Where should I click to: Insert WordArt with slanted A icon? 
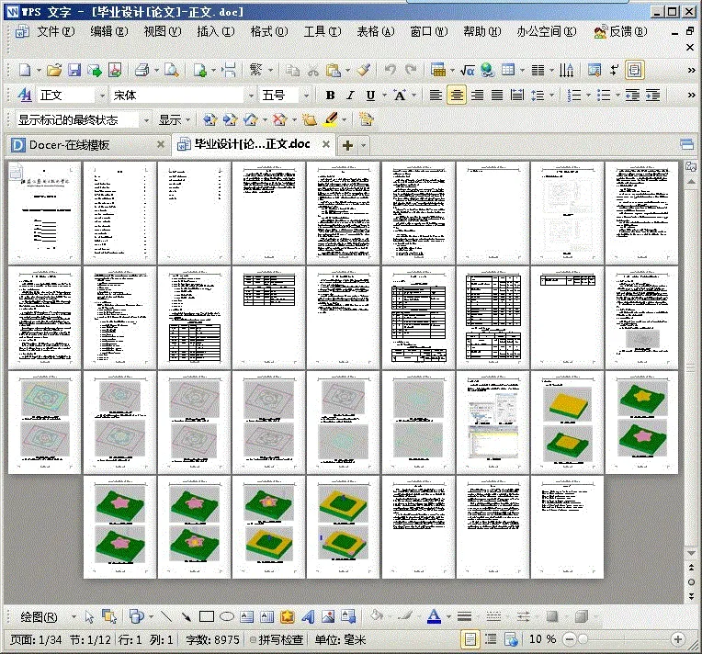308,617
